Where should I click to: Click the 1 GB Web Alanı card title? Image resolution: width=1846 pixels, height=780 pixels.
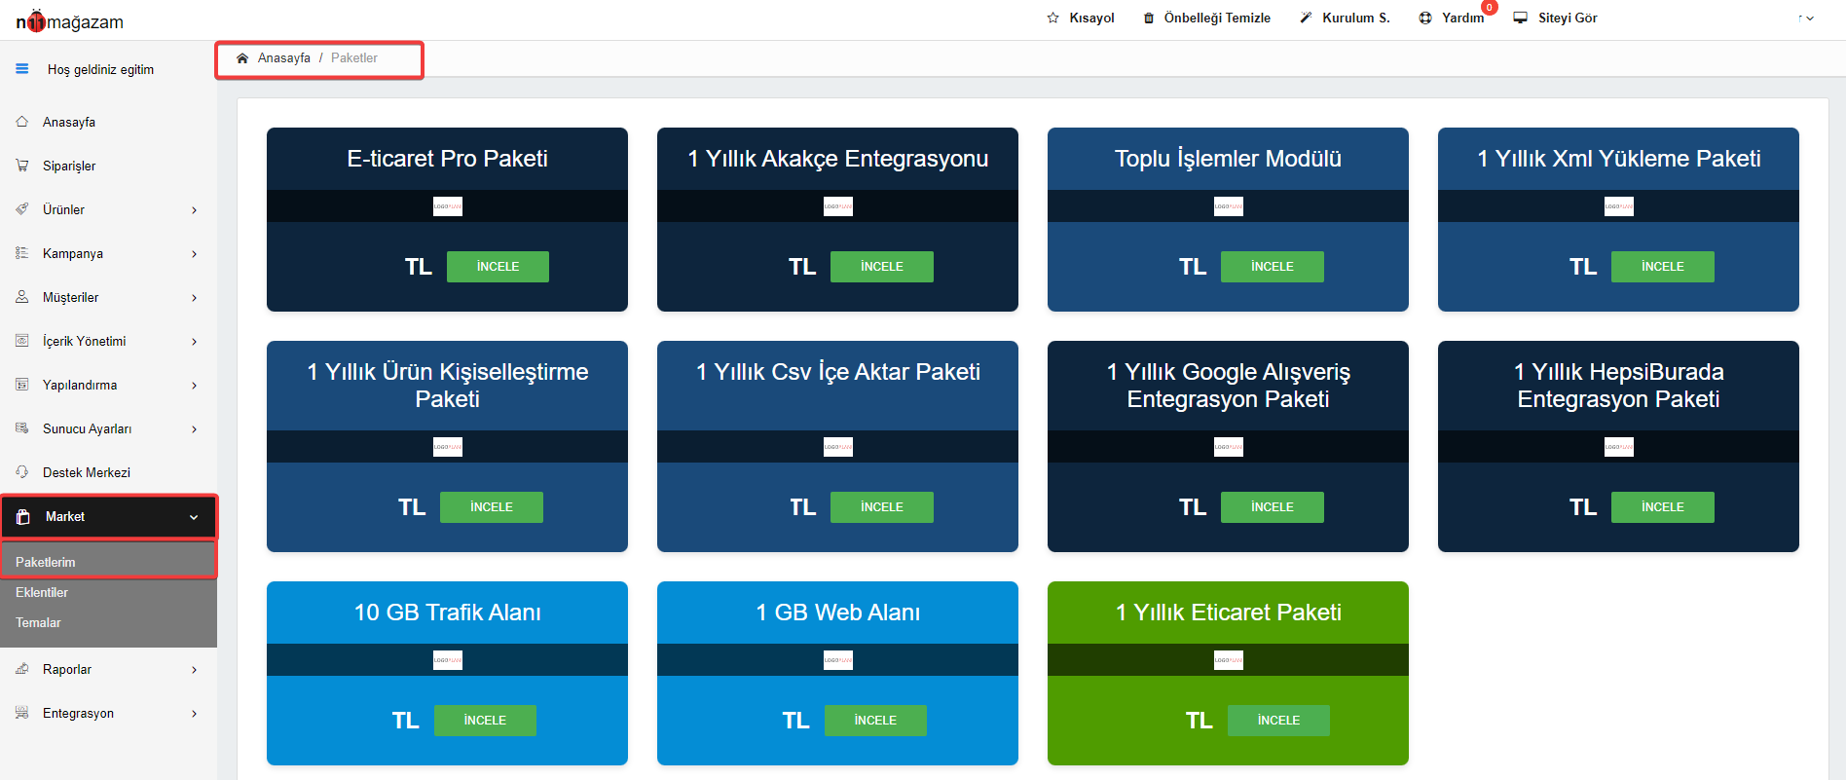click(x=837, y=613)
